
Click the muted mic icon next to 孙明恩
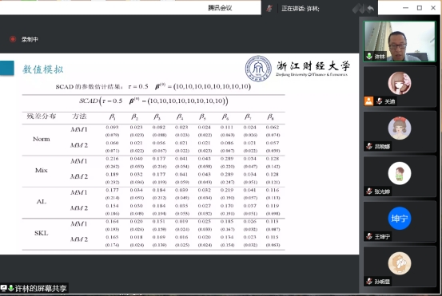point(369,281)
